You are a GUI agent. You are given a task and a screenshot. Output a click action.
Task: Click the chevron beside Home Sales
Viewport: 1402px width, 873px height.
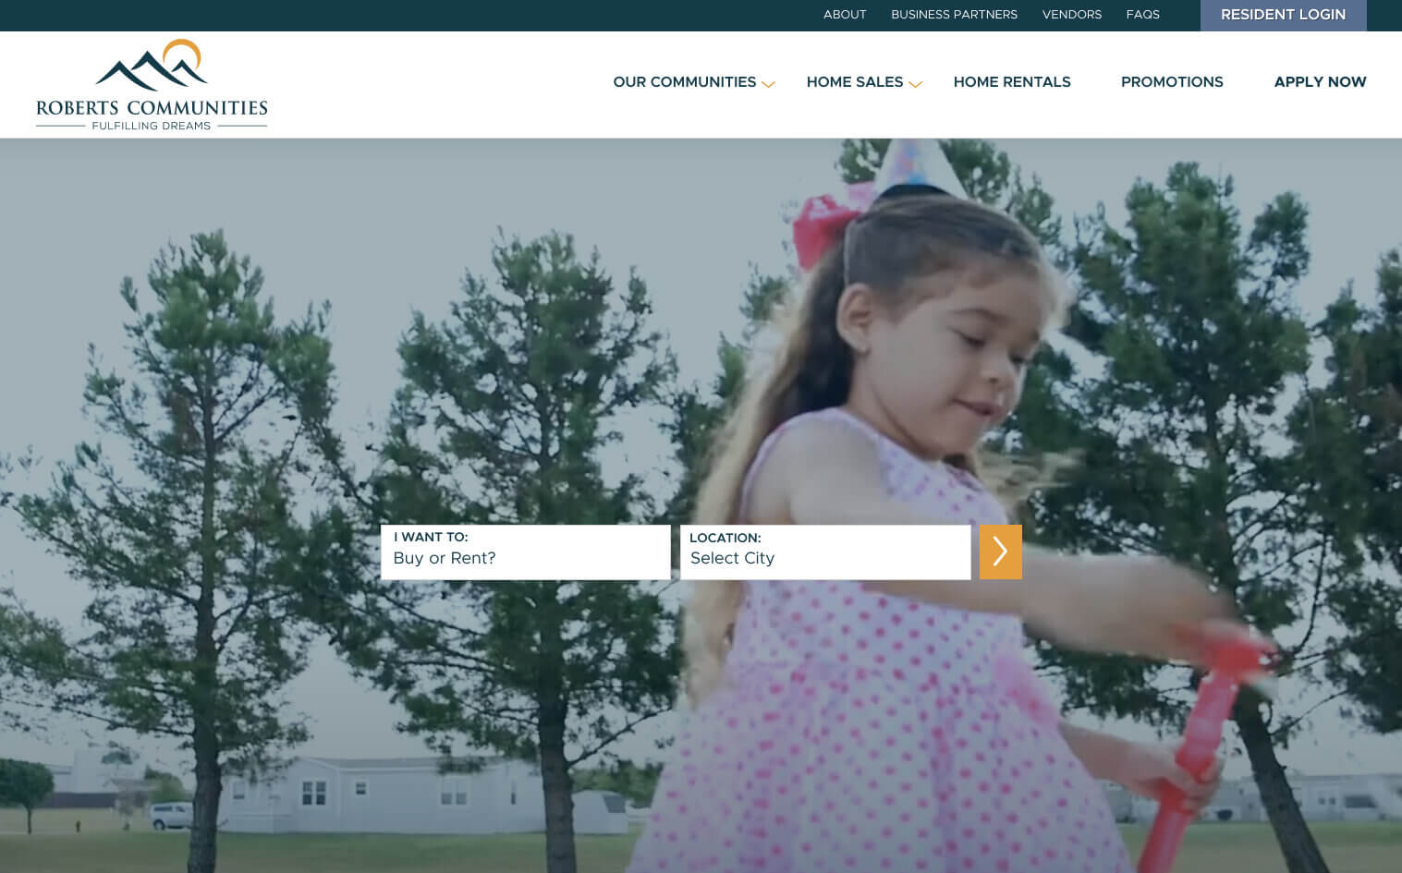pyautogui.click(x=915, y=84)
